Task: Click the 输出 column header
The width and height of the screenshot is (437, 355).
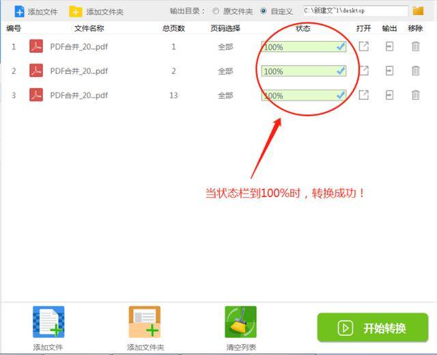Action: (x=389, y=28)
